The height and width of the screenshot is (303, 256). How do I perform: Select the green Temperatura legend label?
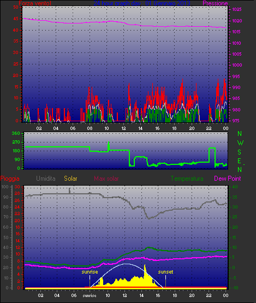pos(187,179)
